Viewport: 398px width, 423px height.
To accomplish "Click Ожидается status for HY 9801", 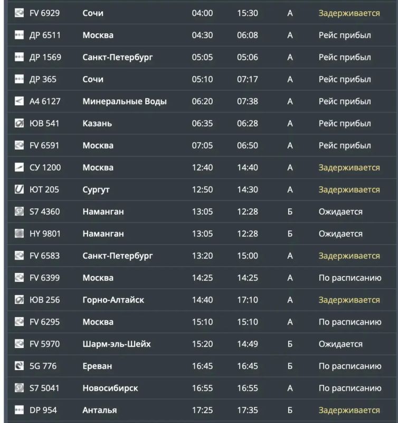I will point(340,234).
